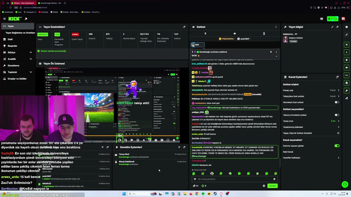
Task: Open Yayın Bağlantısı ve Anahtarı page
Action: 20,33
